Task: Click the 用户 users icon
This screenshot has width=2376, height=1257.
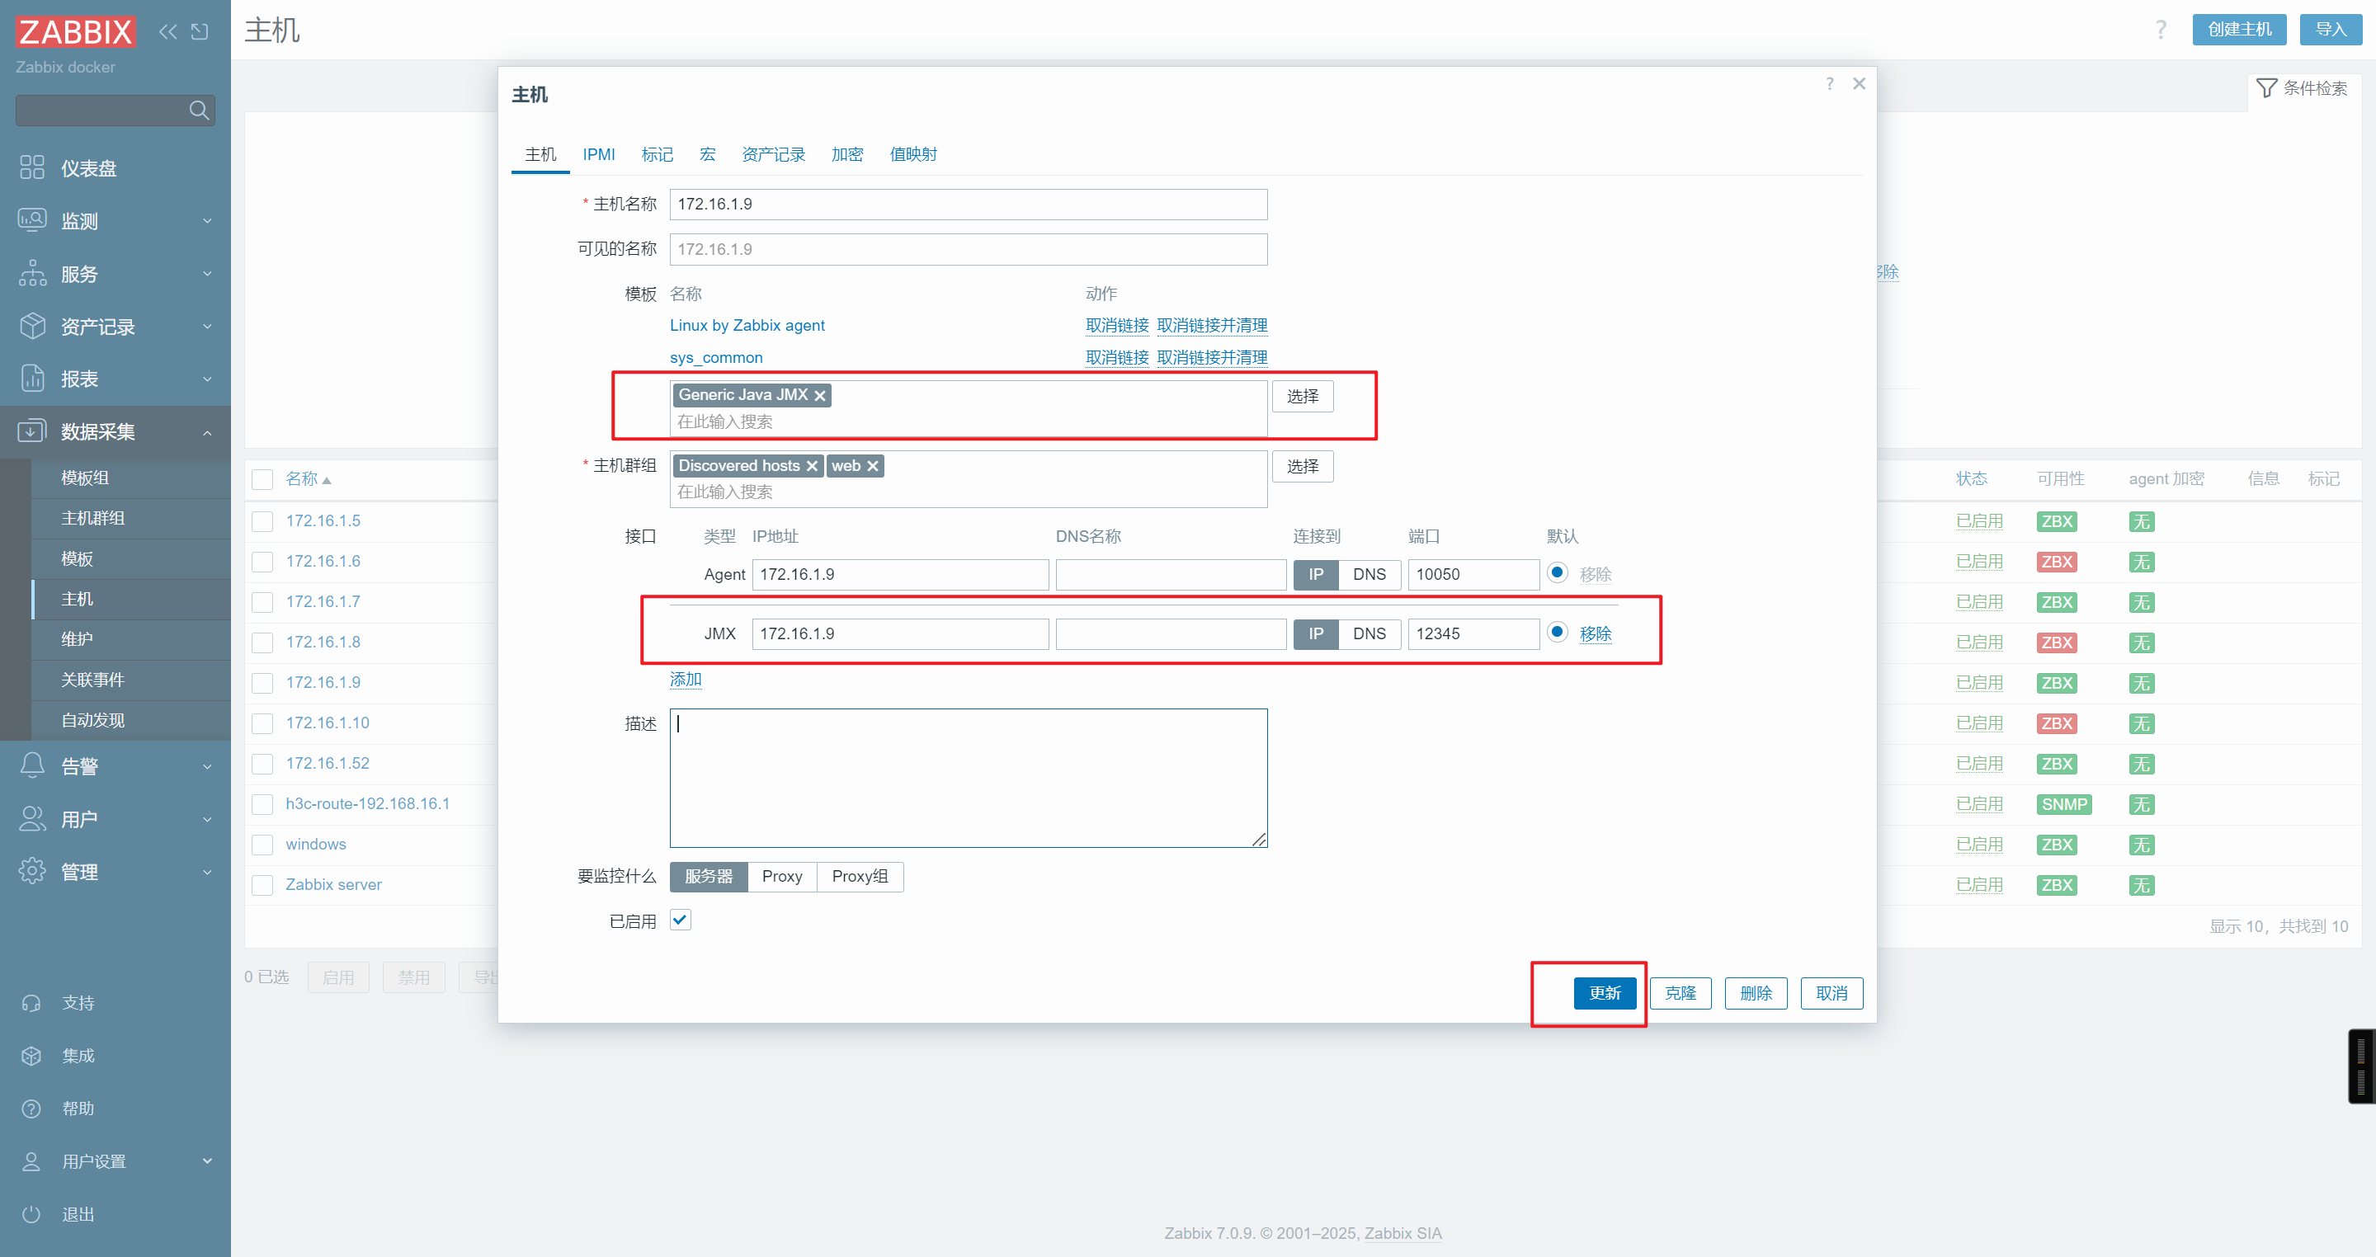Action: [x=32, y=818]
